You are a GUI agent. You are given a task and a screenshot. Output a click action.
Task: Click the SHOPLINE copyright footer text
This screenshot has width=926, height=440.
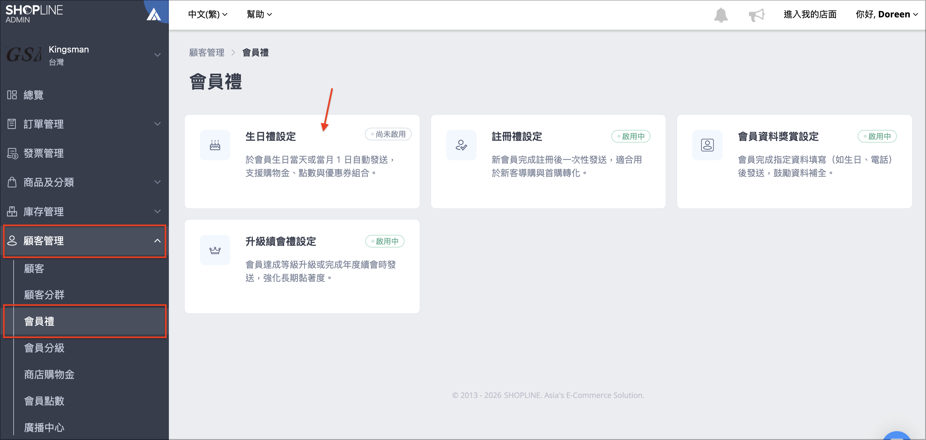click(548, 395)
